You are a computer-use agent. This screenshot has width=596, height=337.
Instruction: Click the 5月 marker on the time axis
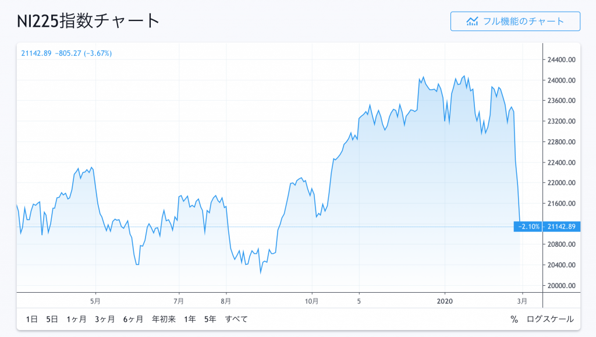(x=95, y=301)
